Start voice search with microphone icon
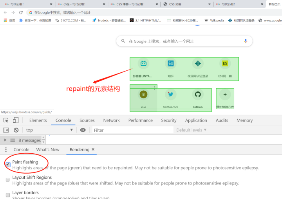 (x=246, y=41)
